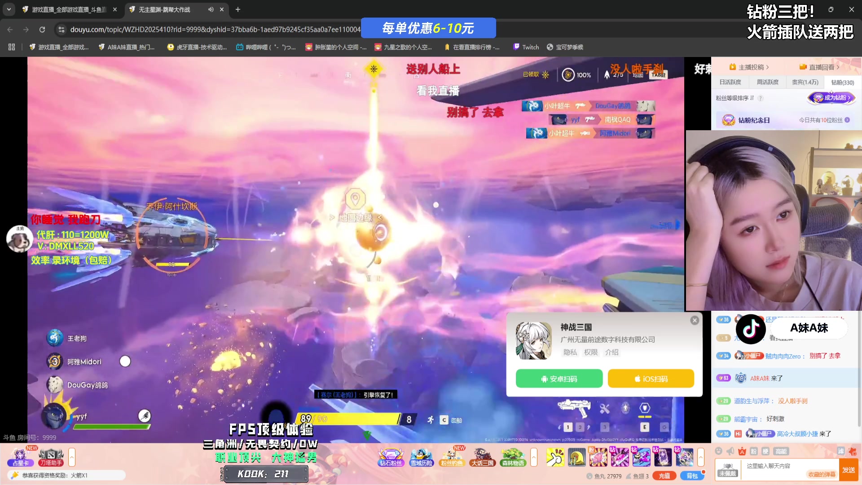Click user 贼肉肉肉Zero in chat
The height and width of the screenshot is (485, 862).
pos(783,356)
